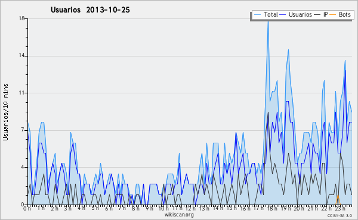
Task: Click the '6 h' x-axis label
Action: coord(109,208)
